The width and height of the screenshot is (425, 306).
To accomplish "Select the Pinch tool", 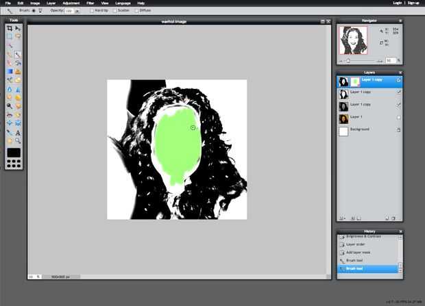I will click(x=18, y=123).
